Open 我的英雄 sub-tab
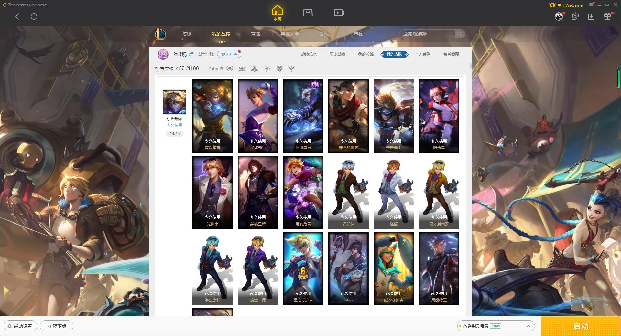 click(x=366, y=54)
